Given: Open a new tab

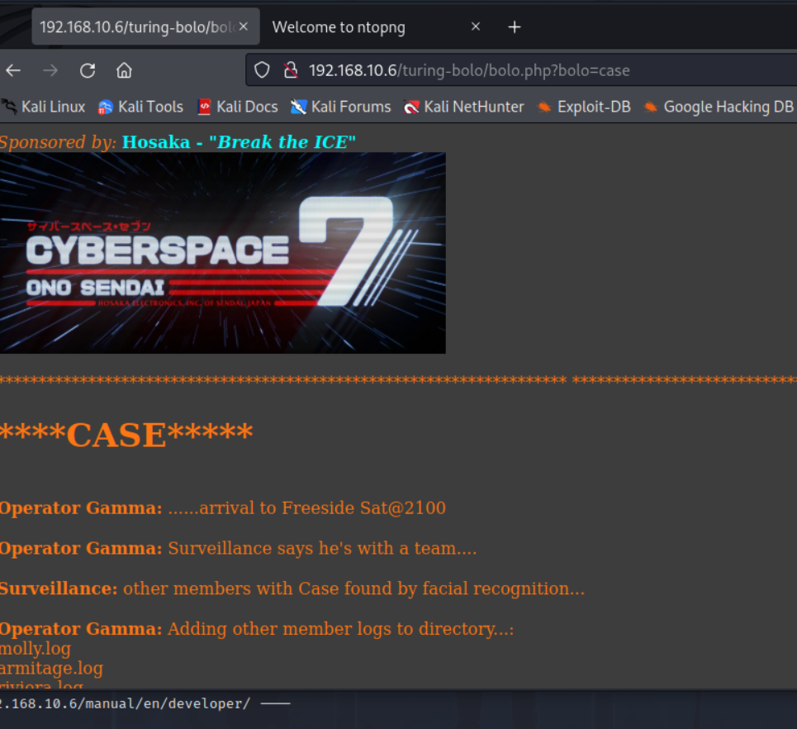Looking at the screenshot, I should click(515, 27).
